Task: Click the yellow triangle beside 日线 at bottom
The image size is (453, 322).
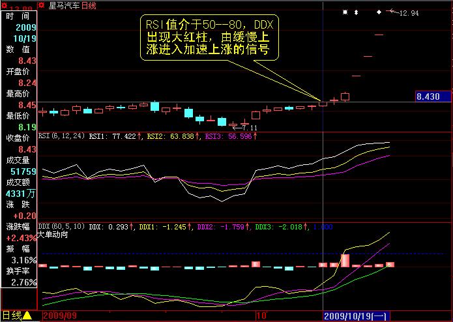Action: pos(27,315)
